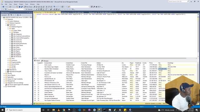Select dbo.Territories table in tree
Screen dimensions: 200x112
coord(17,57)
